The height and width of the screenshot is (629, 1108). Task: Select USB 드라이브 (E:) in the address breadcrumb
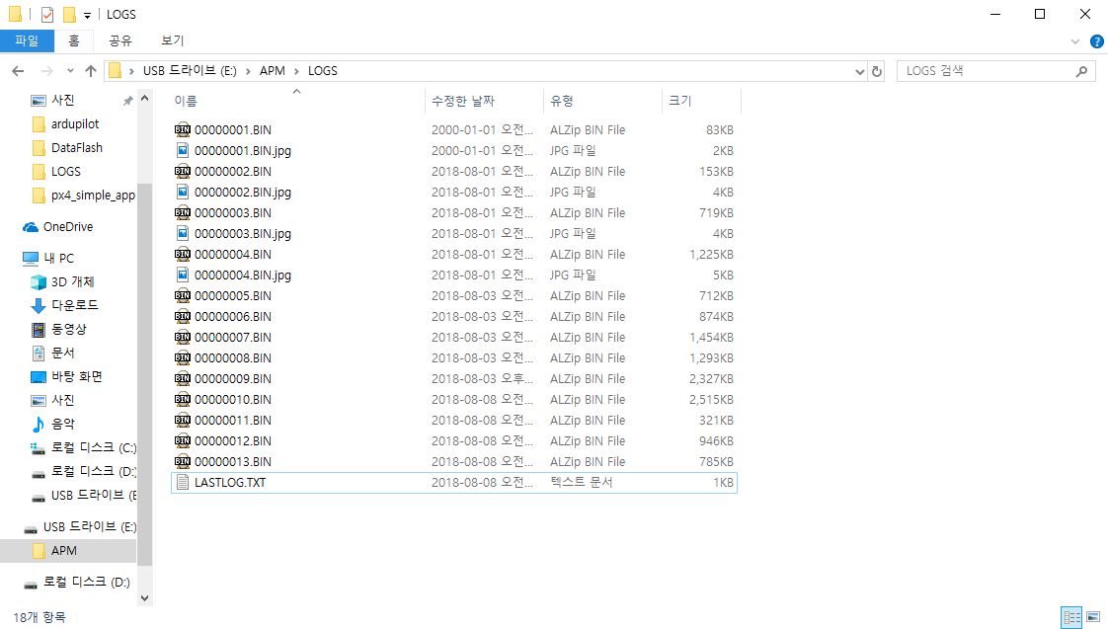point(190,71)
